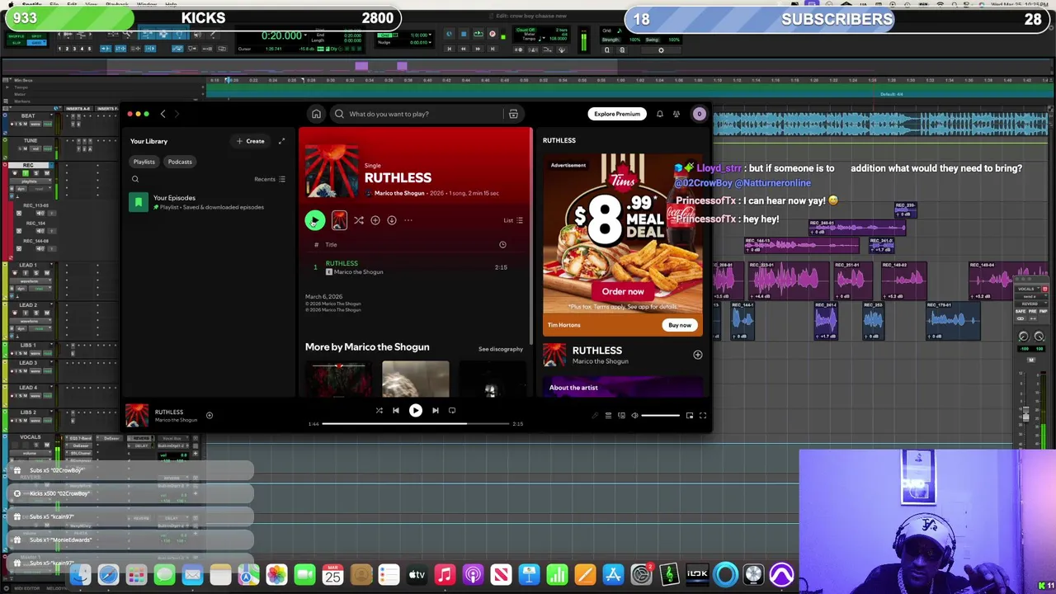Open Connect to a device icon
This screenshot has height=594, width=1056.
tap(621, 416)
